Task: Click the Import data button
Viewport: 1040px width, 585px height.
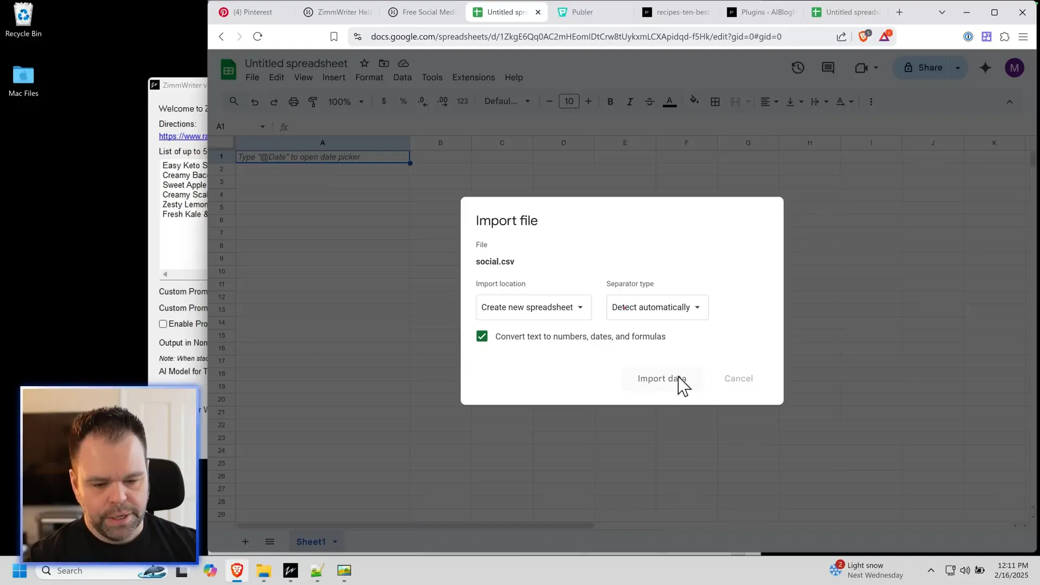Action: [662, 379]
